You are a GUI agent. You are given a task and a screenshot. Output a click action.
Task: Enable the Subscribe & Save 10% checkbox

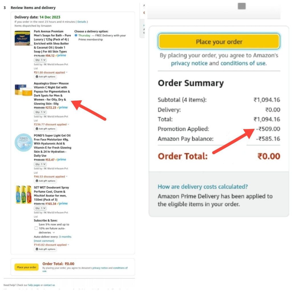pyautogui.click(x=36, y=228)
